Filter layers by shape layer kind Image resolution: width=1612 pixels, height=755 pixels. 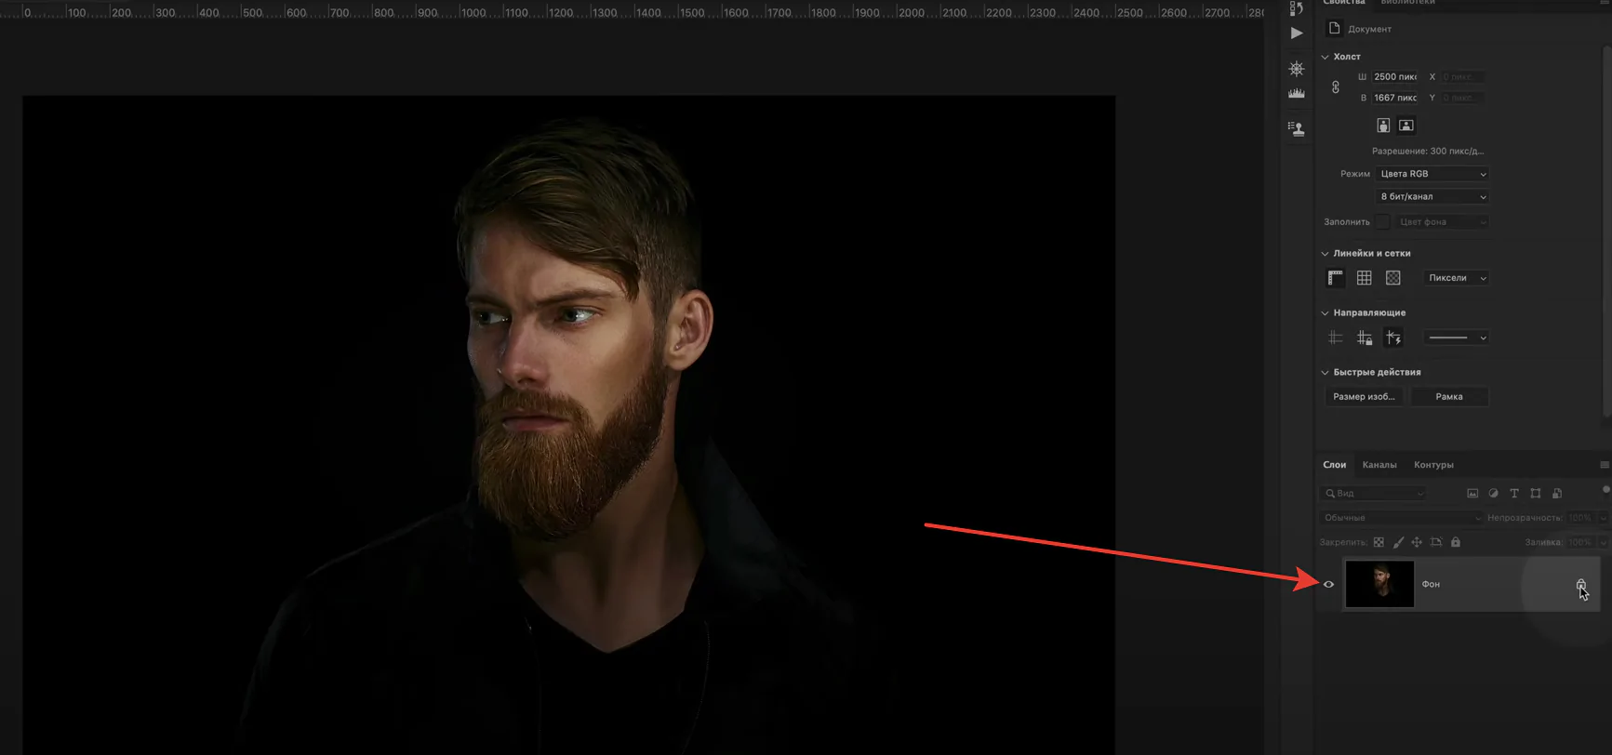(x=1536, y=494)
